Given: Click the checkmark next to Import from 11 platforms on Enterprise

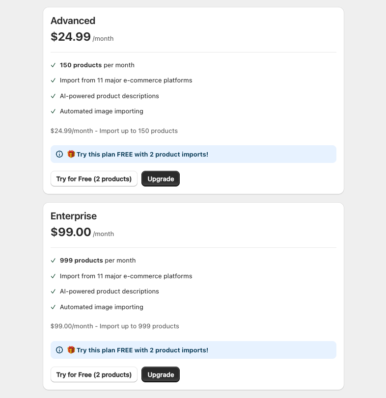Looking at the screenshot, I should pos(53,276).
